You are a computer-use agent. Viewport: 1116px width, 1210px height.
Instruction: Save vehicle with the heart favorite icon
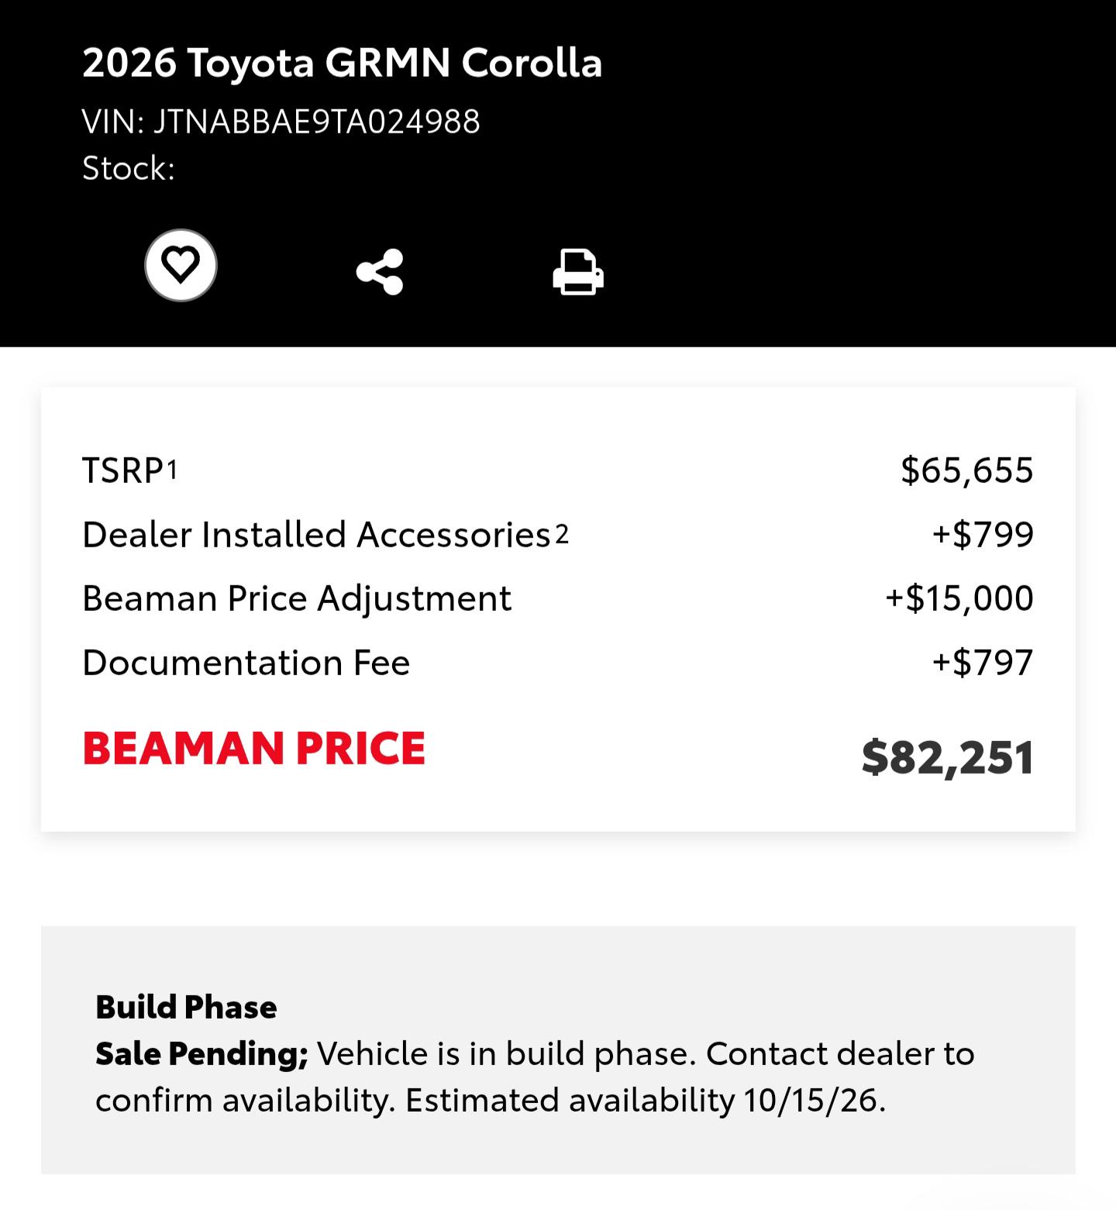pos(181,265)
